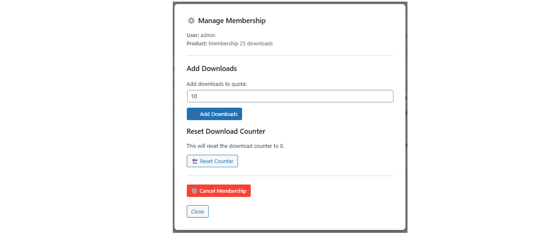Click the gear icon beside Manage Membership
Image resolution: width=560 pixels, height=236 pixels.
coord(191,21)
